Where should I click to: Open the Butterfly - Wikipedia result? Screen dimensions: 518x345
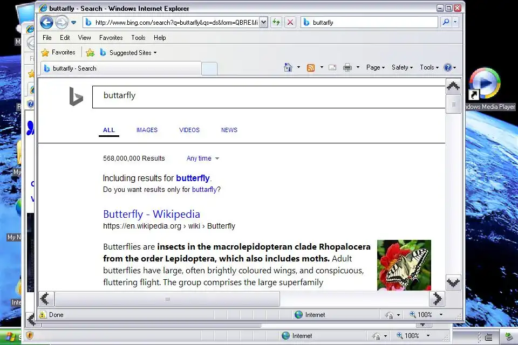(151, 214)
